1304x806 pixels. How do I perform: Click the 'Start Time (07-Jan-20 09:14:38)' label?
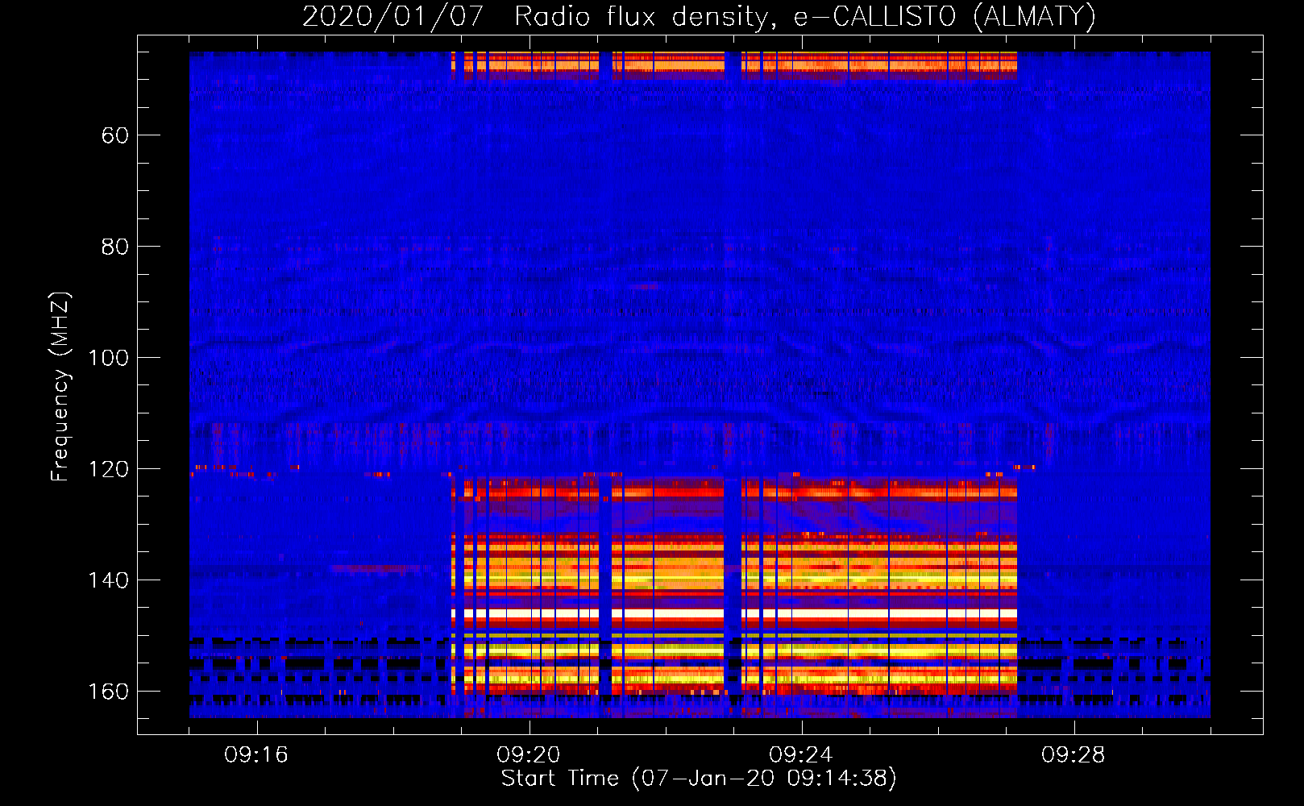[699, 779]
